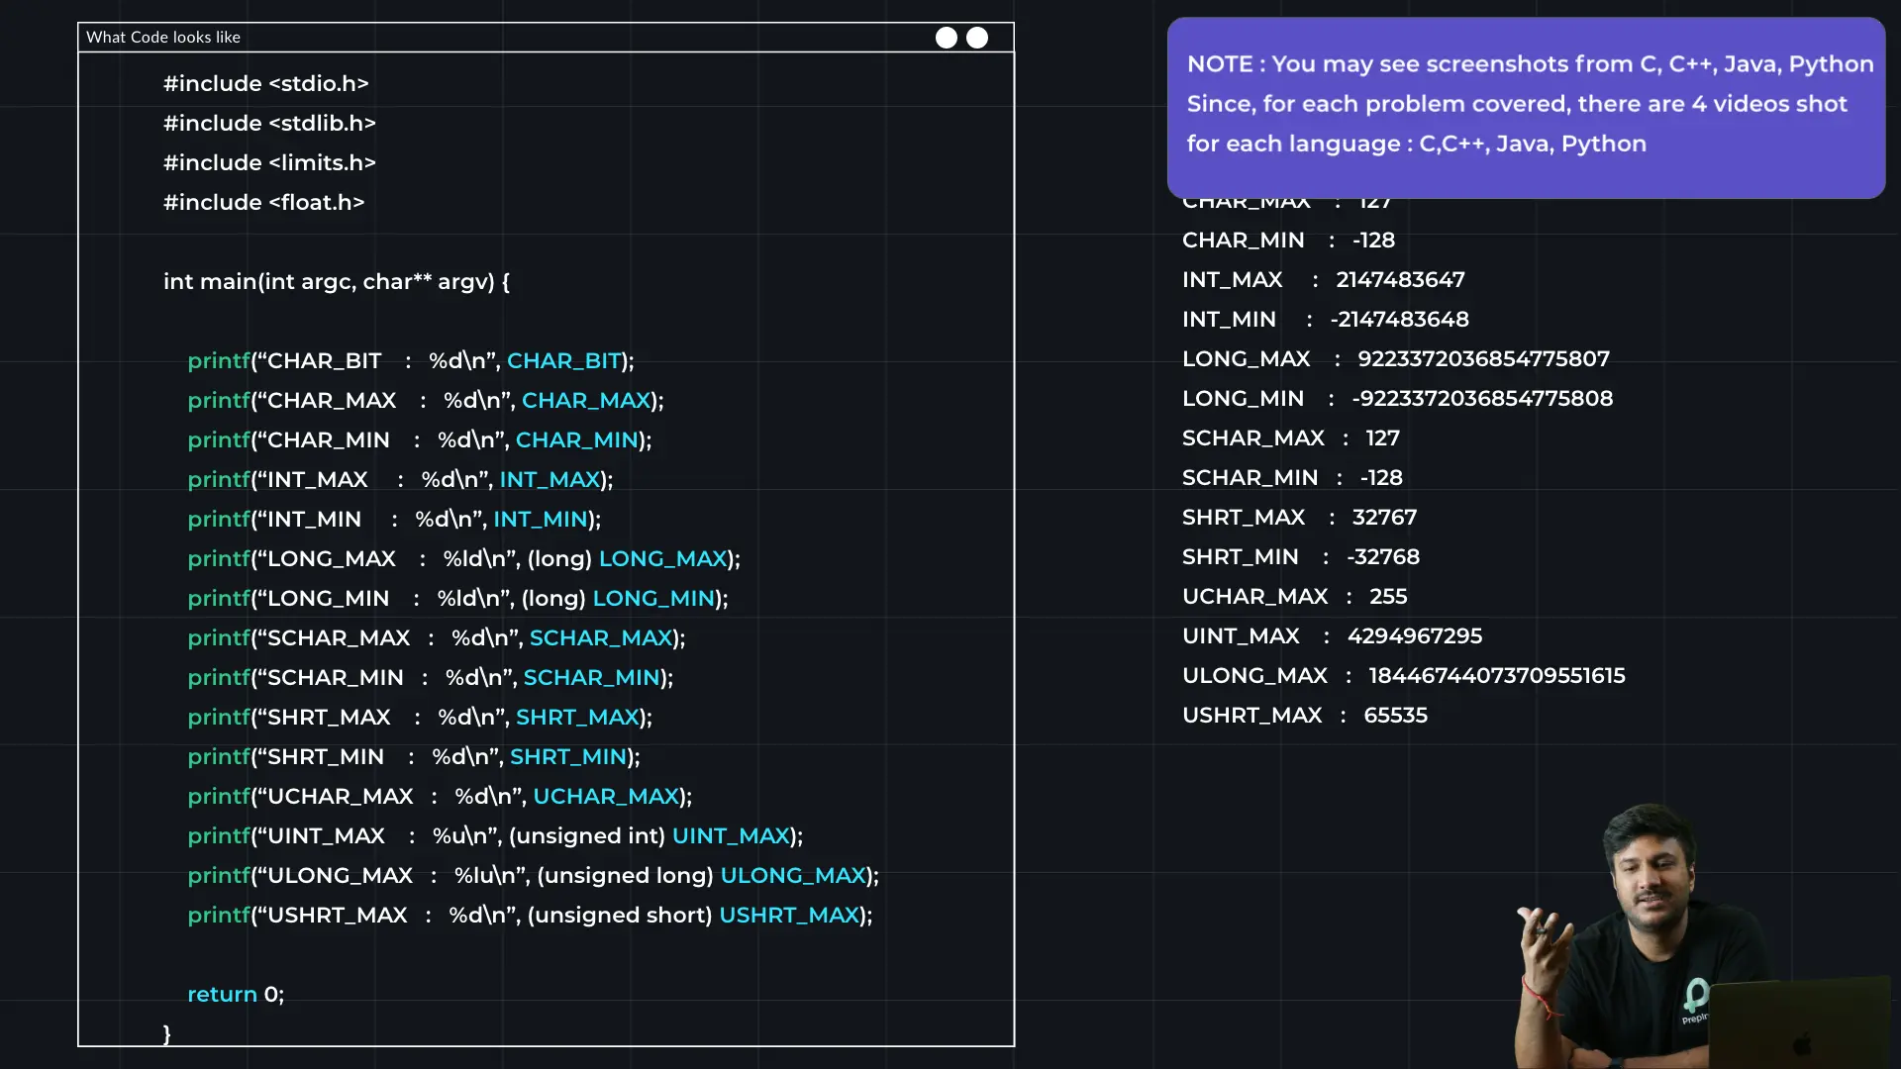Click the LONG_MIN output value
The image size is (1901, 1069).
coord(1482,399)
